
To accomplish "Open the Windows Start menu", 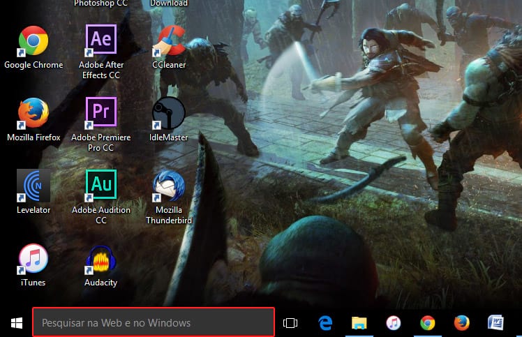I will click(x=16, y=323).
